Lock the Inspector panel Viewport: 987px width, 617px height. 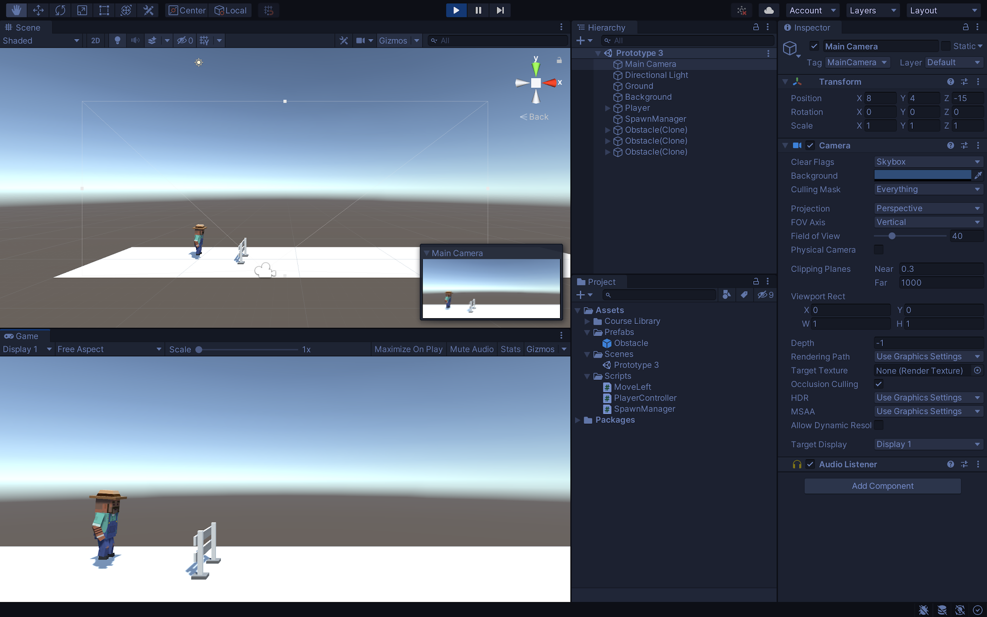coord(965,27)
